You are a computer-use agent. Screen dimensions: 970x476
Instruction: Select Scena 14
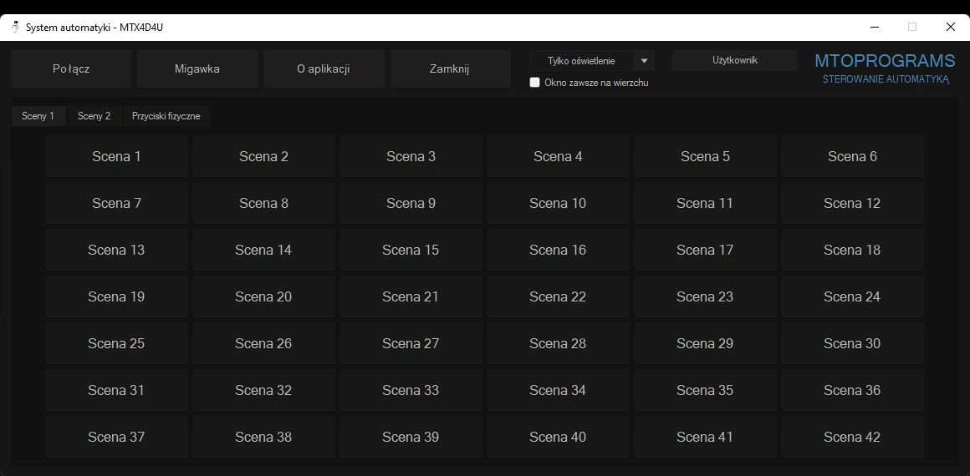(264, 250)
